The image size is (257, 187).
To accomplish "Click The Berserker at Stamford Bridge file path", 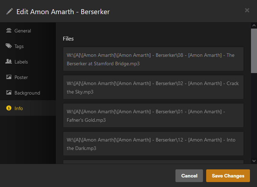I will point(153,59).
